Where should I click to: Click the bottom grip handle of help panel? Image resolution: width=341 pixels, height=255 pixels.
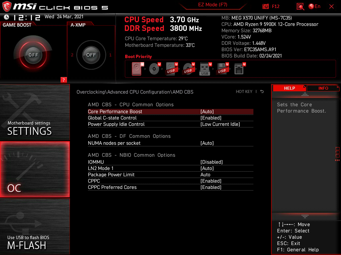[305, 216]
